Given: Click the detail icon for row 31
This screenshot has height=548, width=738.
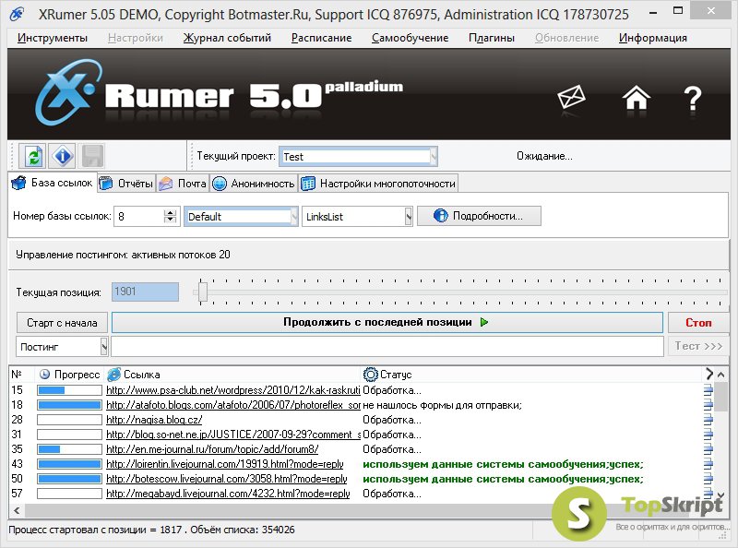Looking at the screenshot, I should click(x=708, y=435).
